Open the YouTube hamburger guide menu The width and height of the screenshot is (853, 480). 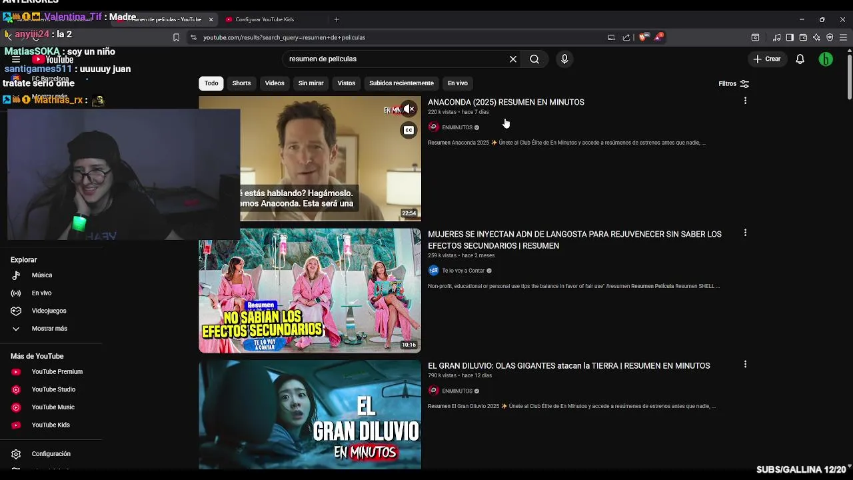point(16,59)
